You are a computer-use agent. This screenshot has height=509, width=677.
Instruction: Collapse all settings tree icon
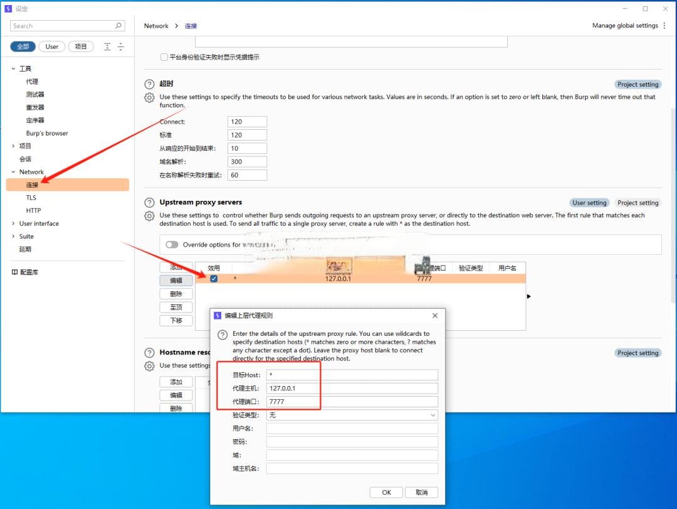(121, 46)
